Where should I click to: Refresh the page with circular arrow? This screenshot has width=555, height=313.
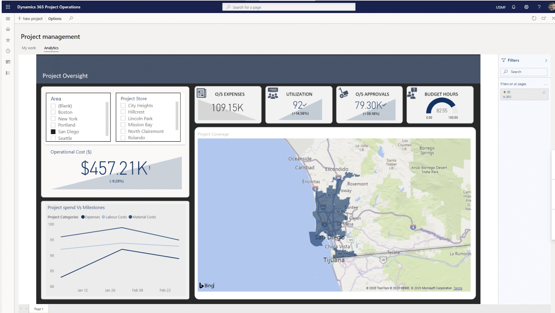tap(534, 18)
